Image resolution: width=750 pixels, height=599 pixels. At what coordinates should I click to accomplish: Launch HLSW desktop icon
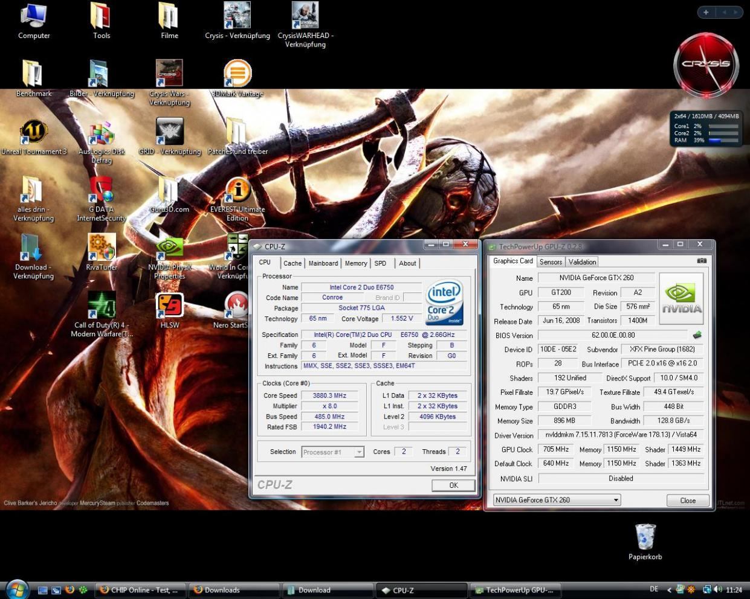169,310
